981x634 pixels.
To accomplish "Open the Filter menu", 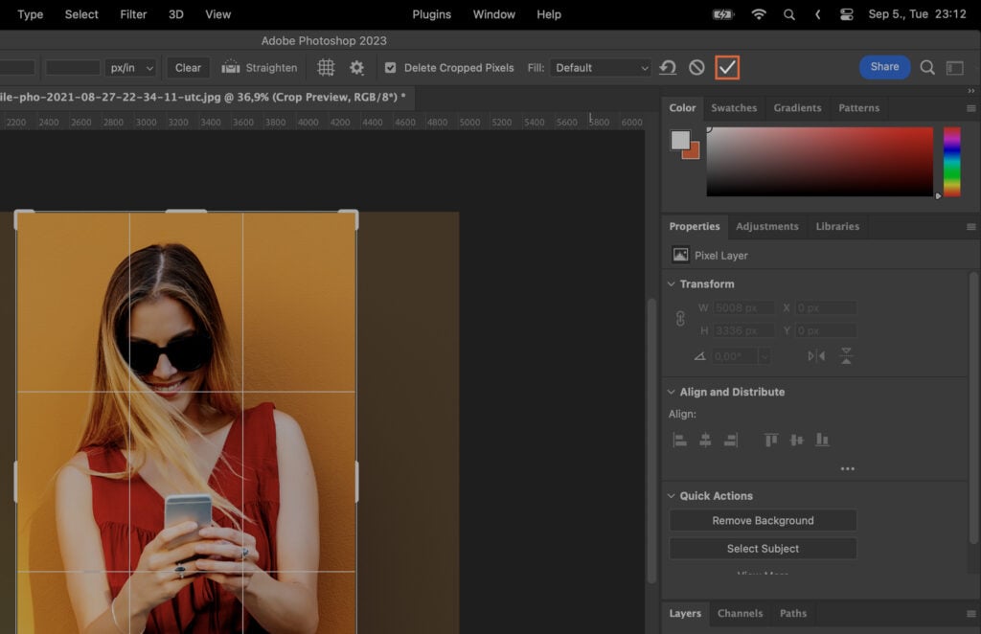I will click(133, 14).
